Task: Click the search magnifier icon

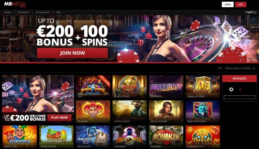Action: (x=254, y=68)
